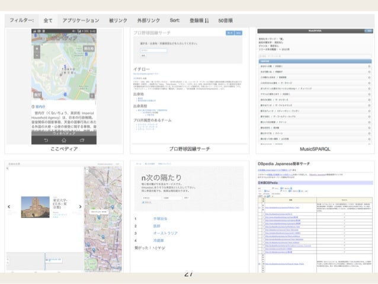378x284 pixels.
Task: Click the Android back icon in ここペディア
Action: (47, 141)
